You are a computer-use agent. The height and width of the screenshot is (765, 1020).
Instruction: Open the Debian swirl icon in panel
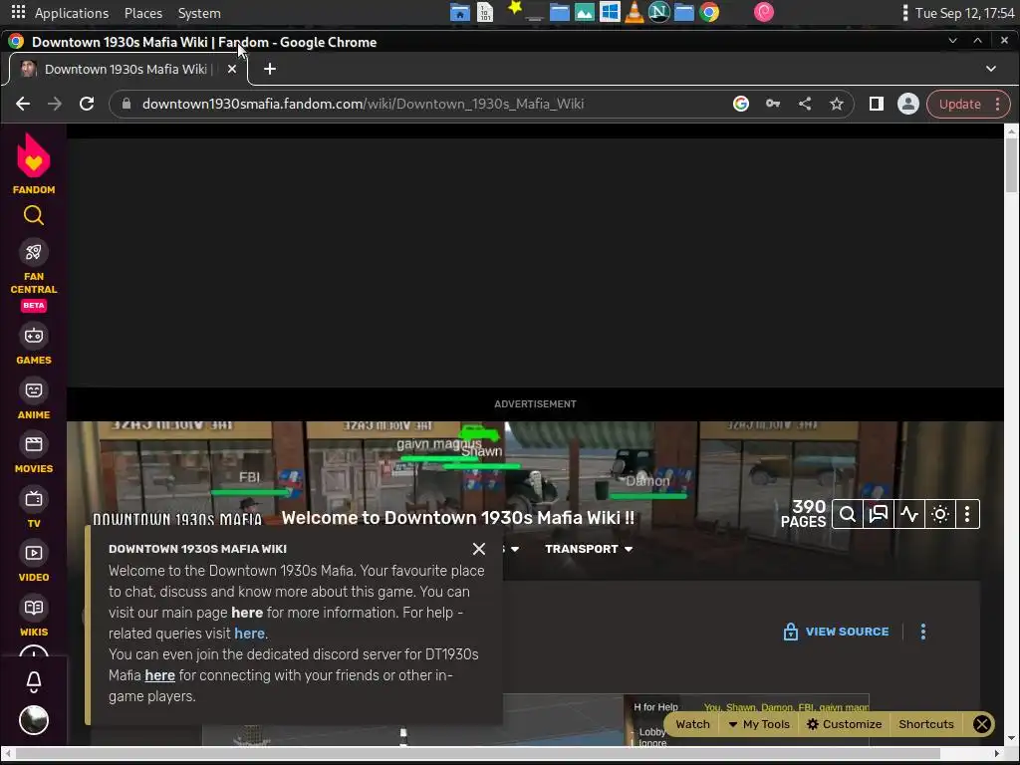click(x=764, y=12)
